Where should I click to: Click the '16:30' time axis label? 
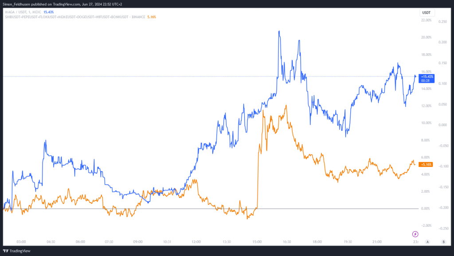287,242
